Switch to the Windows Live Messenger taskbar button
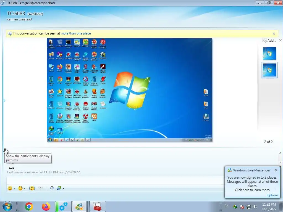This screenshot has width=283, height=212. point(79,206)
